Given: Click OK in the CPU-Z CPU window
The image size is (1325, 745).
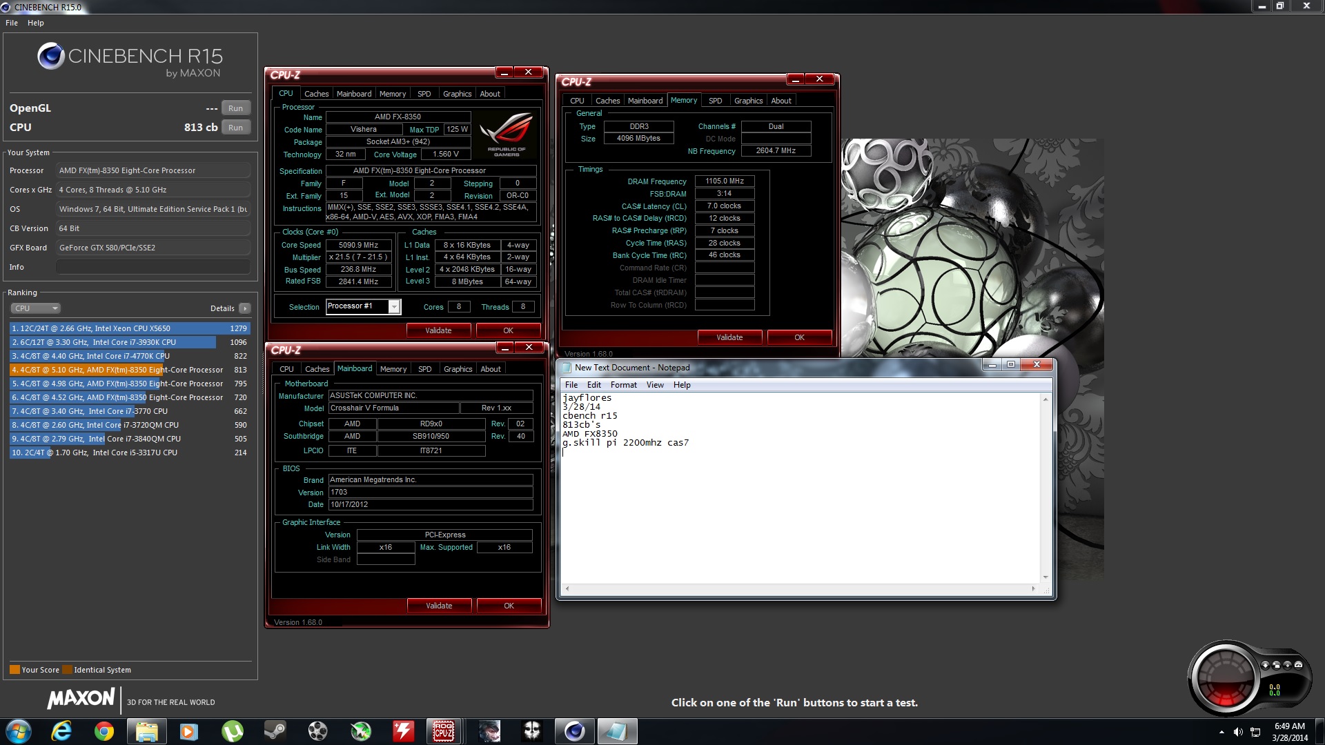Looking at the screenshot, I should (x=508, y=330).
